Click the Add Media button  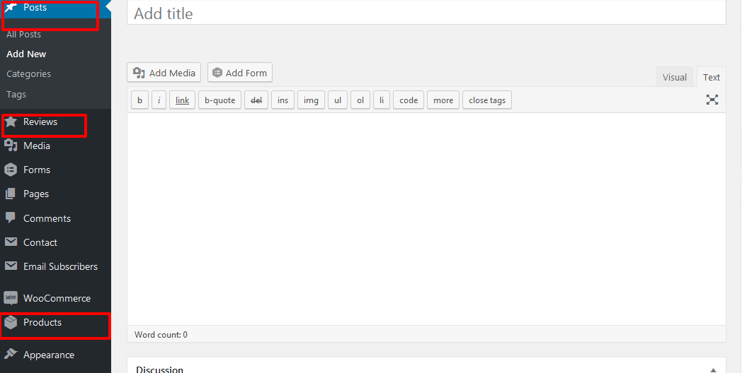pos(164,73)
